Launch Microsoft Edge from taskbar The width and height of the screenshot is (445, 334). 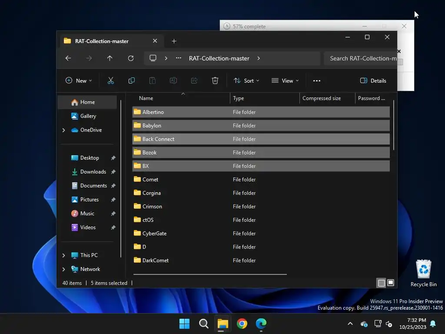(261, 324)
